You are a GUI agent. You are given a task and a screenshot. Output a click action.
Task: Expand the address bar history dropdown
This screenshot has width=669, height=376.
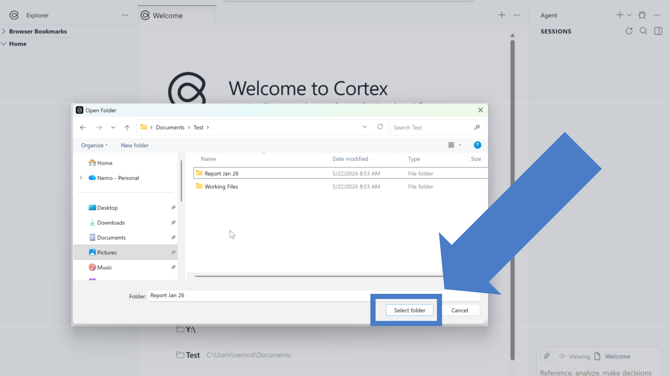[x=364, y=127]
